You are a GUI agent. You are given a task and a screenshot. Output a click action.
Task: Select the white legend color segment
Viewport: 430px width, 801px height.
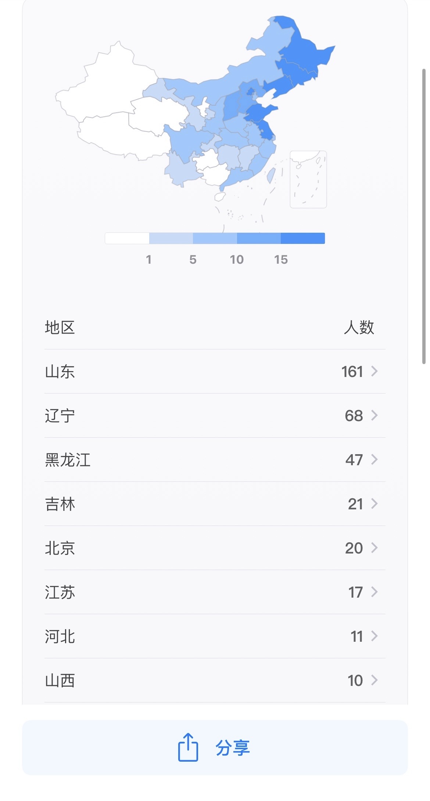point(127,238)
